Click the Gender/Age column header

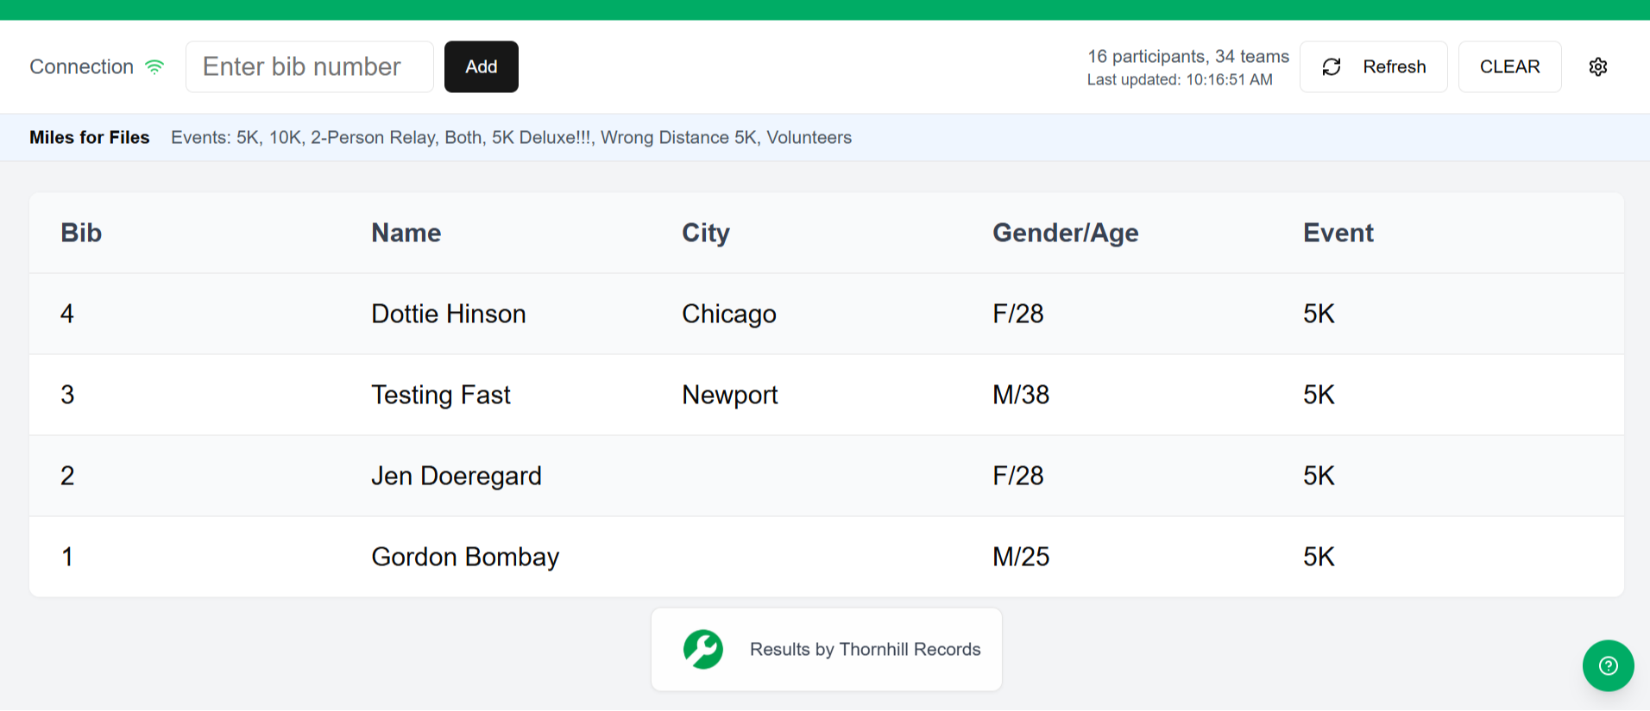1065,233
